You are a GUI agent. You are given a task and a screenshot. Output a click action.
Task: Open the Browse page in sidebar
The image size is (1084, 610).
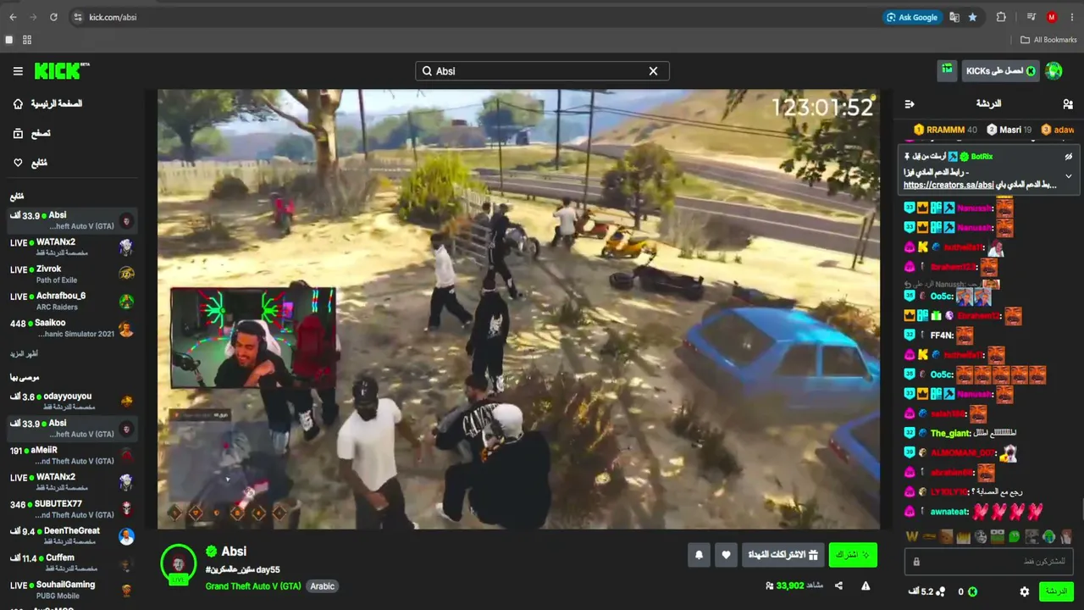coord(31,133)
